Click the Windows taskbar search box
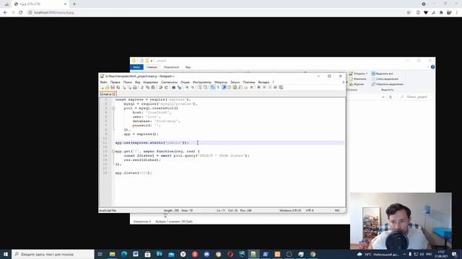Viewport: 462px width, 259px height. tap(53, 254)
